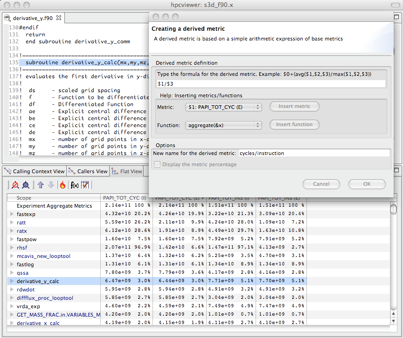Toggle Display the metric percentage checkbox
Screen dimensions: 403x338
(157, 164)
